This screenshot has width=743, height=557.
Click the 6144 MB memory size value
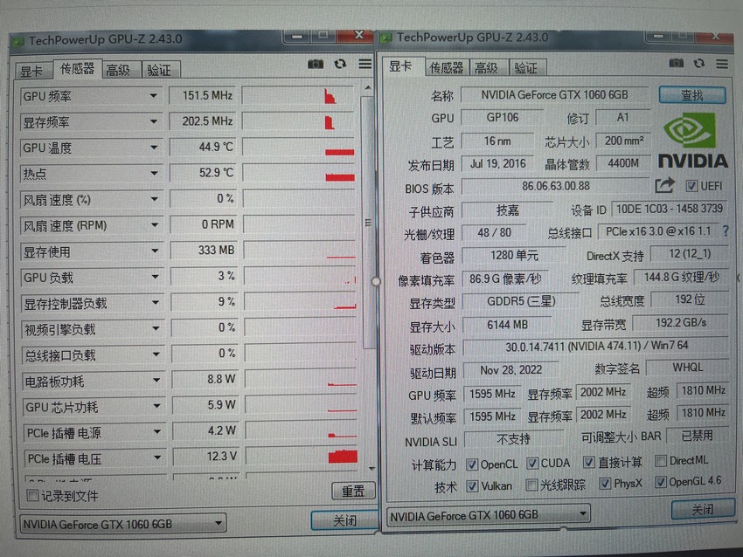(x=507, y=325)
